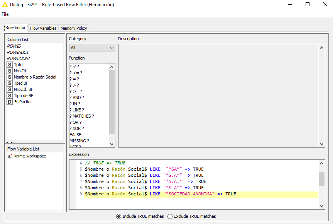Select Exclude TRUE matches radio button
Viewport: 333px width, 224px height.
(x=170, y=216)
